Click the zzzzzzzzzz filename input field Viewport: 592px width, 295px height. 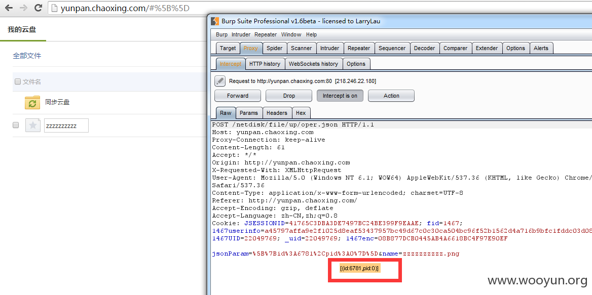click(x=66, y=125)
